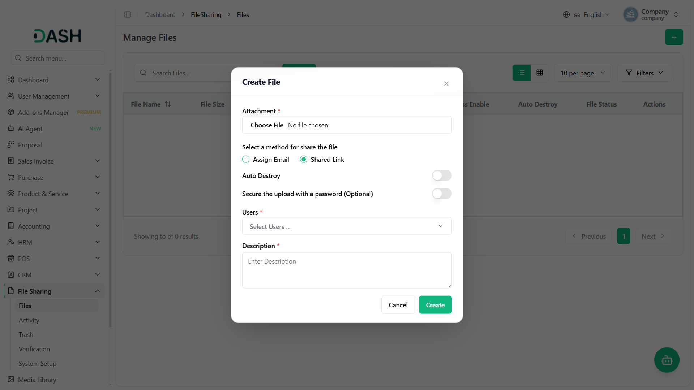Switch to grid view icon
The width and height of the screenshot is (694, 390).
pyautogui.click(x=540, y=73)
